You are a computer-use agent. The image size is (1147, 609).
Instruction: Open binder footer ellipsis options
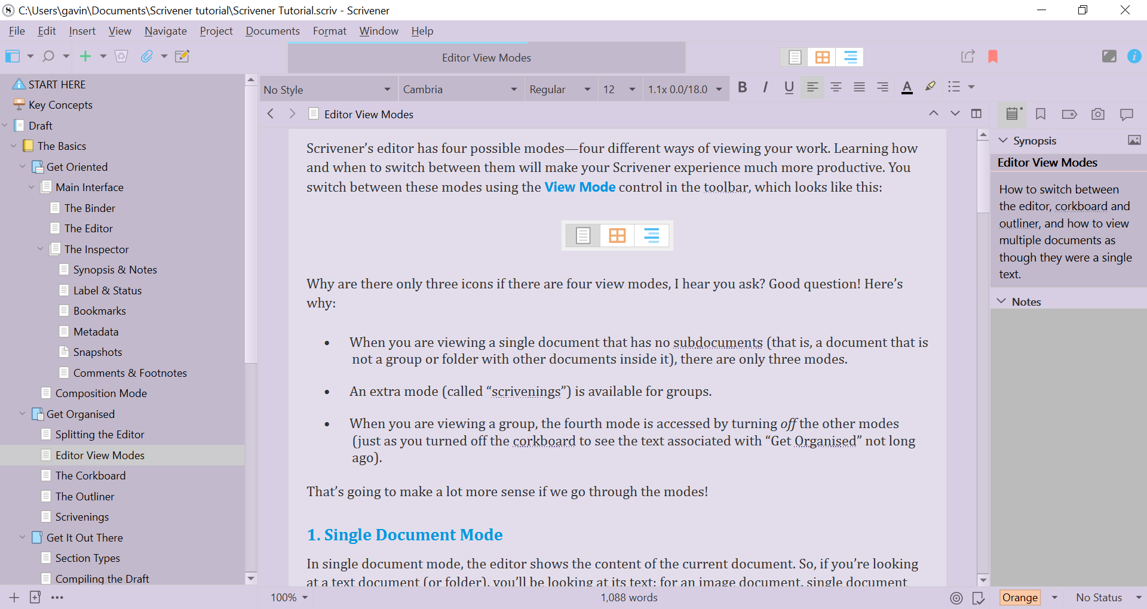[57, 597]
